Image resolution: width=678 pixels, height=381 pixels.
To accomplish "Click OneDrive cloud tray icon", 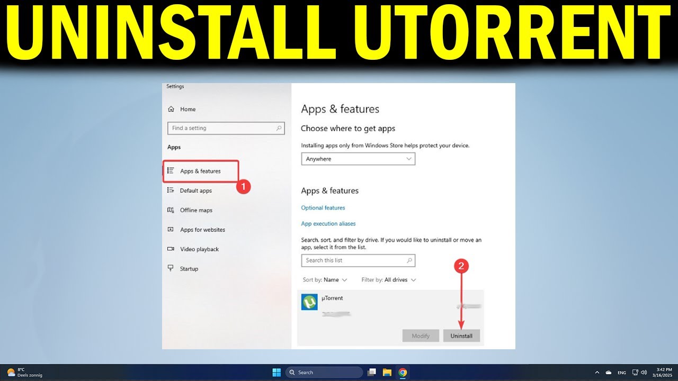I will click(x=609, y=373).
